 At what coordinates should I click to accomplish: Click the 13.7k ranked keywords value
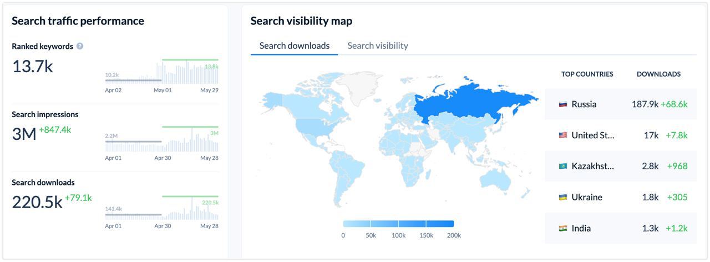click(x=32, y=67)
